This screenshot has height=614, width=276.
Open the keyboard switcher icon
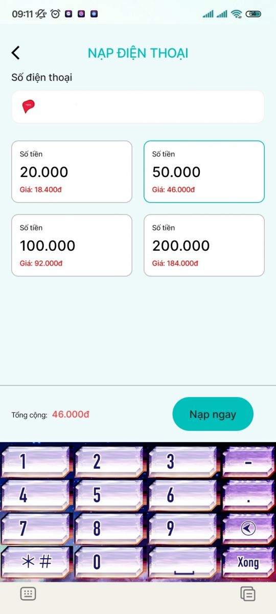(x=28, y=594)
